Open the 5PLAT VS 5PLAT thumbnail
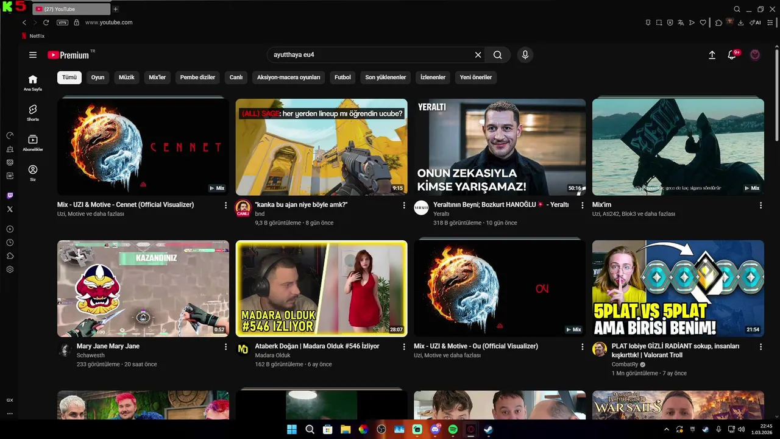The image size is (780, 439). tap(678, 288)
